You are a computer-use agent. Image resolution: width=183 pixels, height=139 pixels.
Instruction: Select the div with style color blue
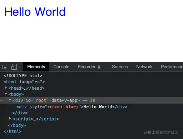pyautogui.click(x=72, y=107)
